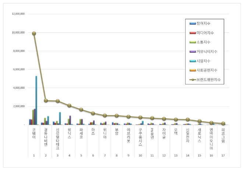Image resolution: width=243 pixels, height=170 pixels.
Task: Select the 브랜드평판지수 line legend entry
Action: [x=206, y=79]
